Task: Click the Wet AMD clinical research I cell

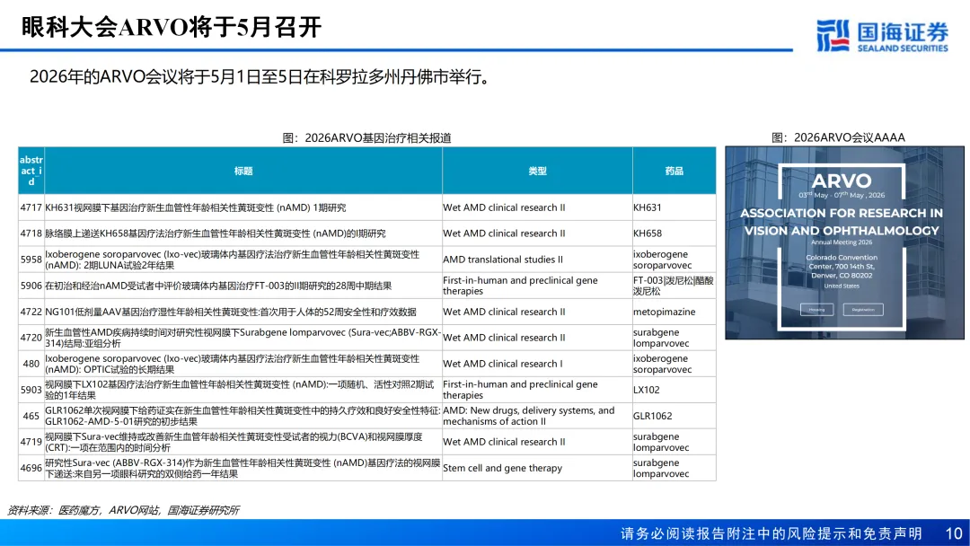Action: [537, 364]
